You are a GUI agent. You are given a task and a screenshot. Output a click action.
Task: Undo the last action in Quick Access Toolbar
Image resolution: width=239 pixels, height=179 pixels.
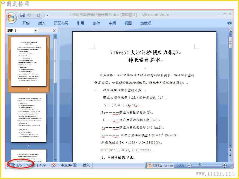pos(29,15)
